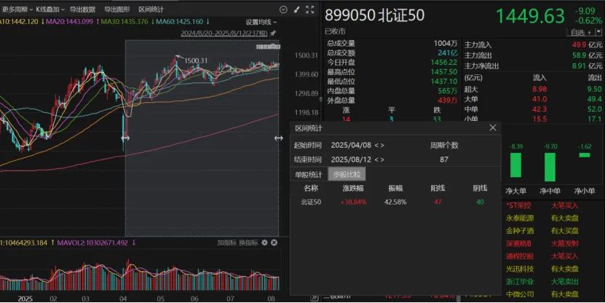Click the circled down-arrow icon in chart toolbar
The height and width of the screenshot is (303, 605).
point(284,9)
